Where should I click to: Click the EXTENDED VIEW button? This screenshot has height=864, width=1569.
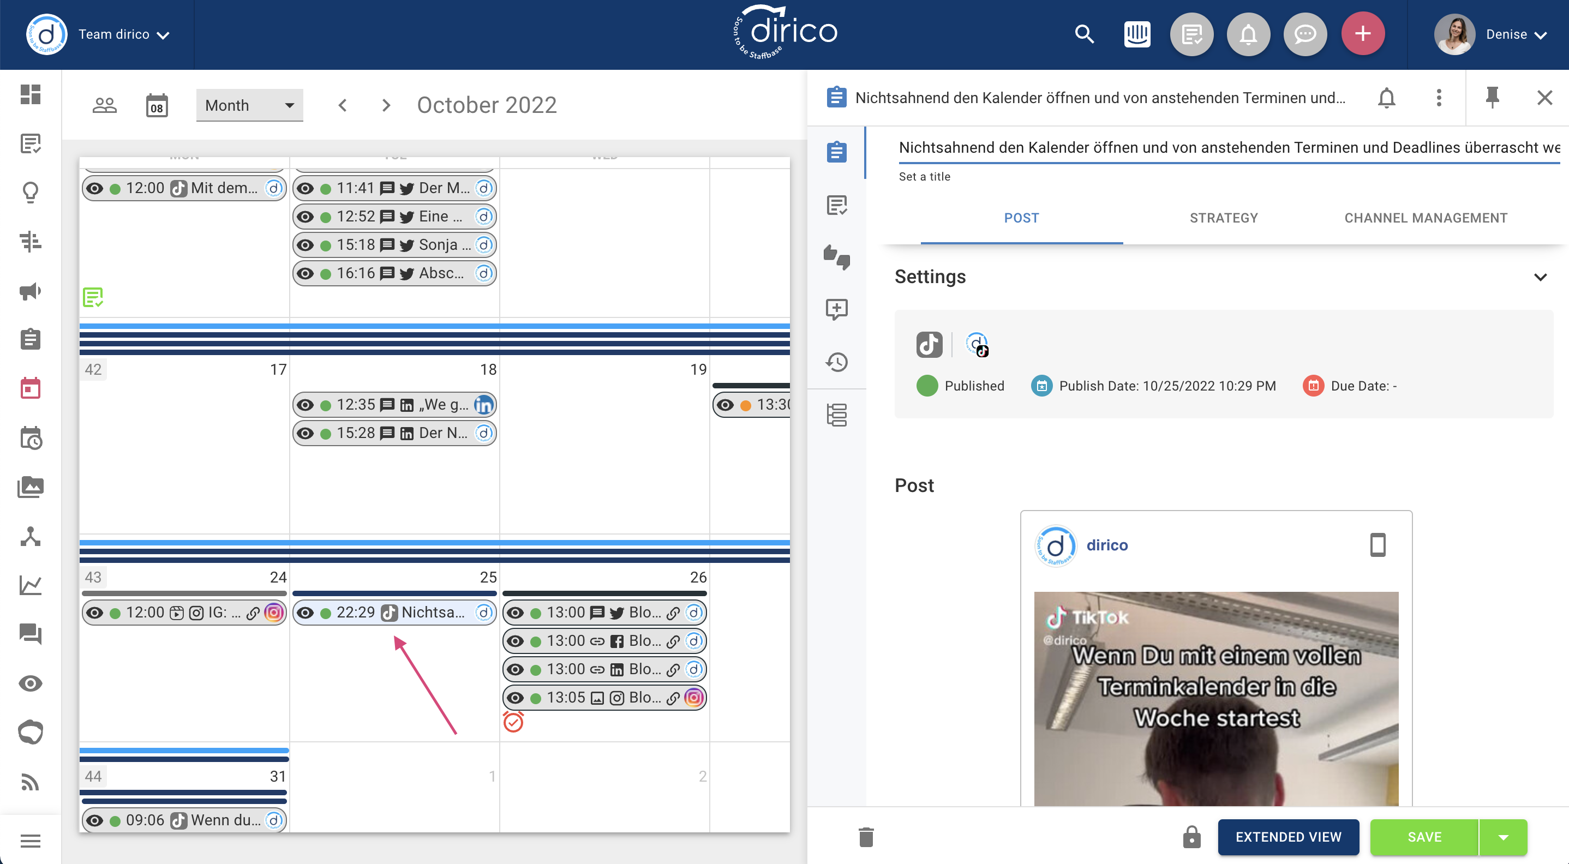1288,837
